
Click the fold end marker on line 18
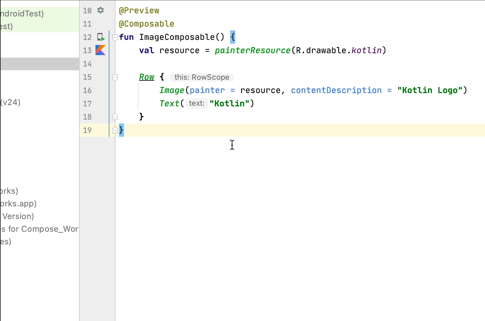point(115,117)
